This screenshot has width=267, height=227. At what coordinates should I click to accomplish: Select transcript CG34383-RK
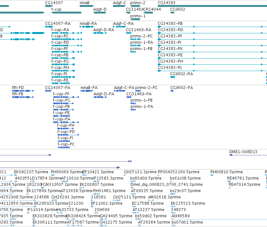170,49
